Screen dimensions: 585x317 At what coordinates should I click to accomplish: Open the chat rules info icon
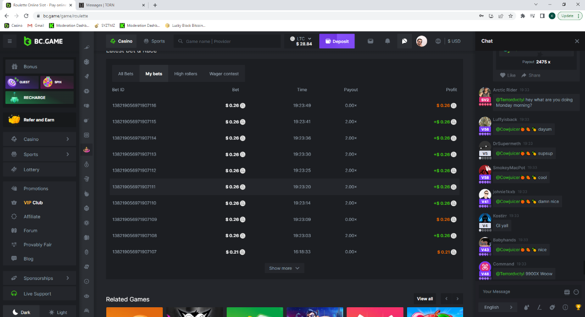(565, 307)
